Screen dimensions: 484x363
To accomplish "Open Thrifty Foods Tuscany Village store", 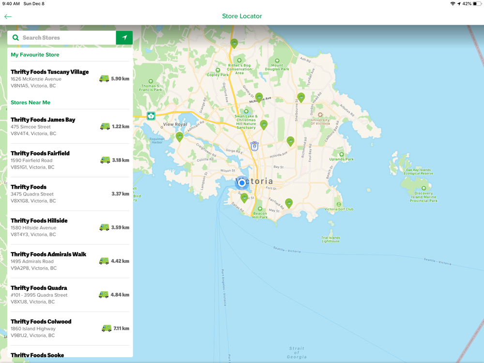I will (x=70, y=78).
